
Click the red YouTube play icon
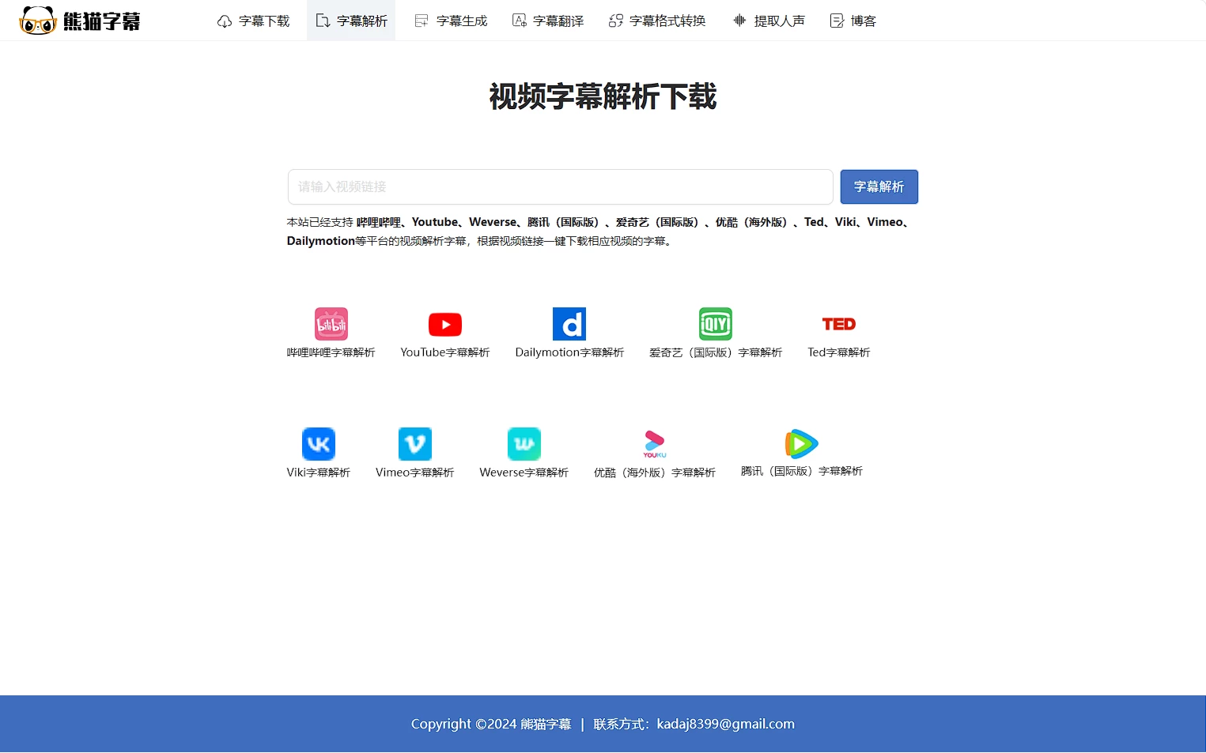[x=445, y=324]
